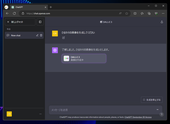The width and height of the screenshot is (170, 124).
Task: Open the help question mark button
Action: 161,114
